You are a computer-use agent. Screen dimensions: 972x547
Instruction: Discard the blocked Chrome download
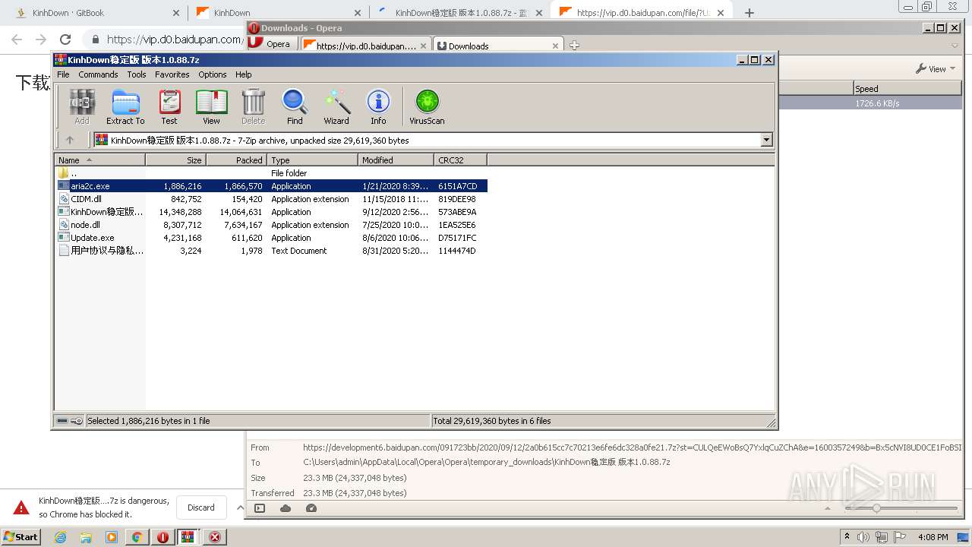click(x=201, y=507)
